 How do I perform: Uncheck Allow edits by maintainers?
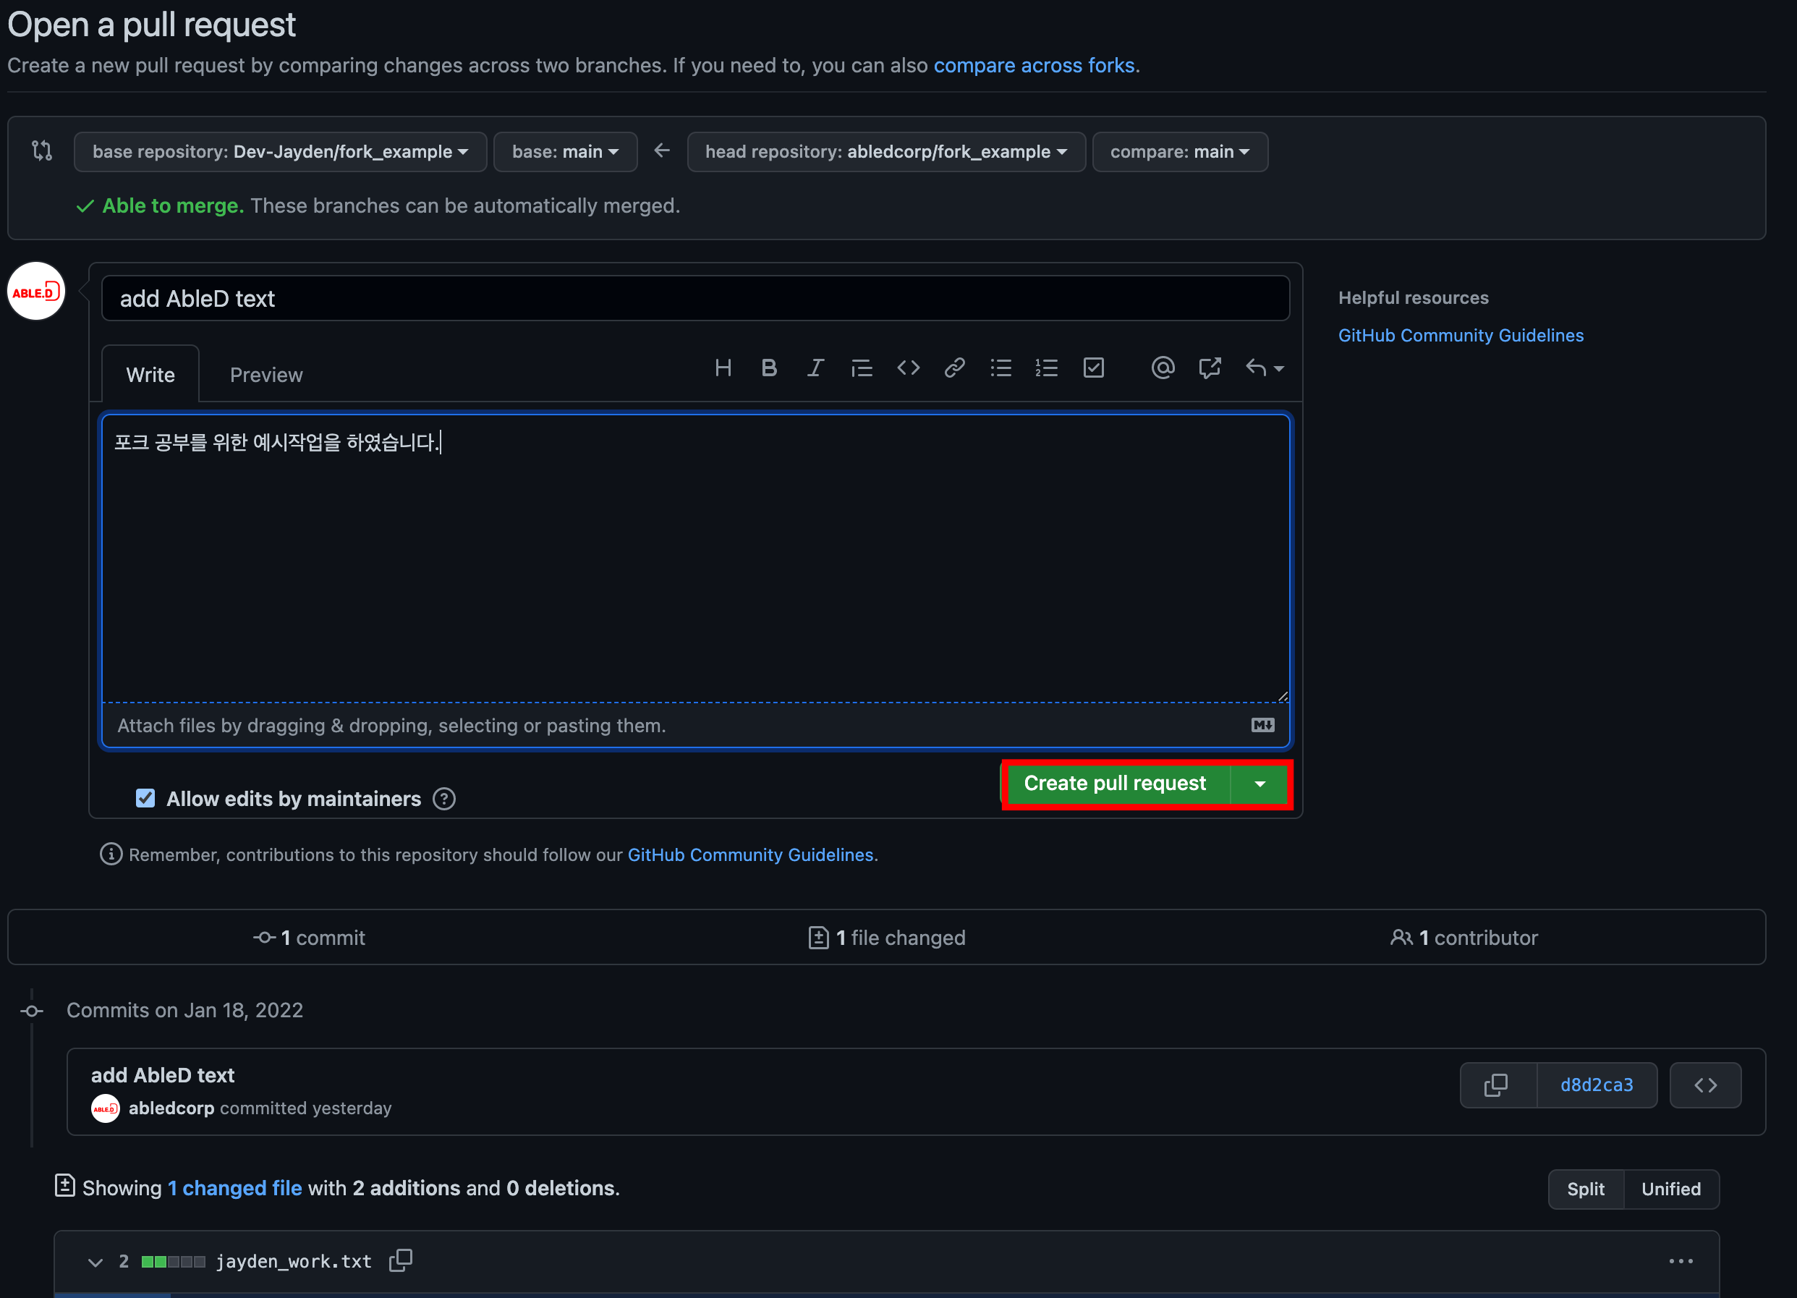tap(145, 798)
